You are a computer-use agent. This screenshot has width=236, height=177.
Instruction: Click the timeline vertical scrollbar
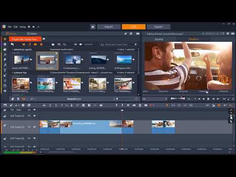(234, 127)
